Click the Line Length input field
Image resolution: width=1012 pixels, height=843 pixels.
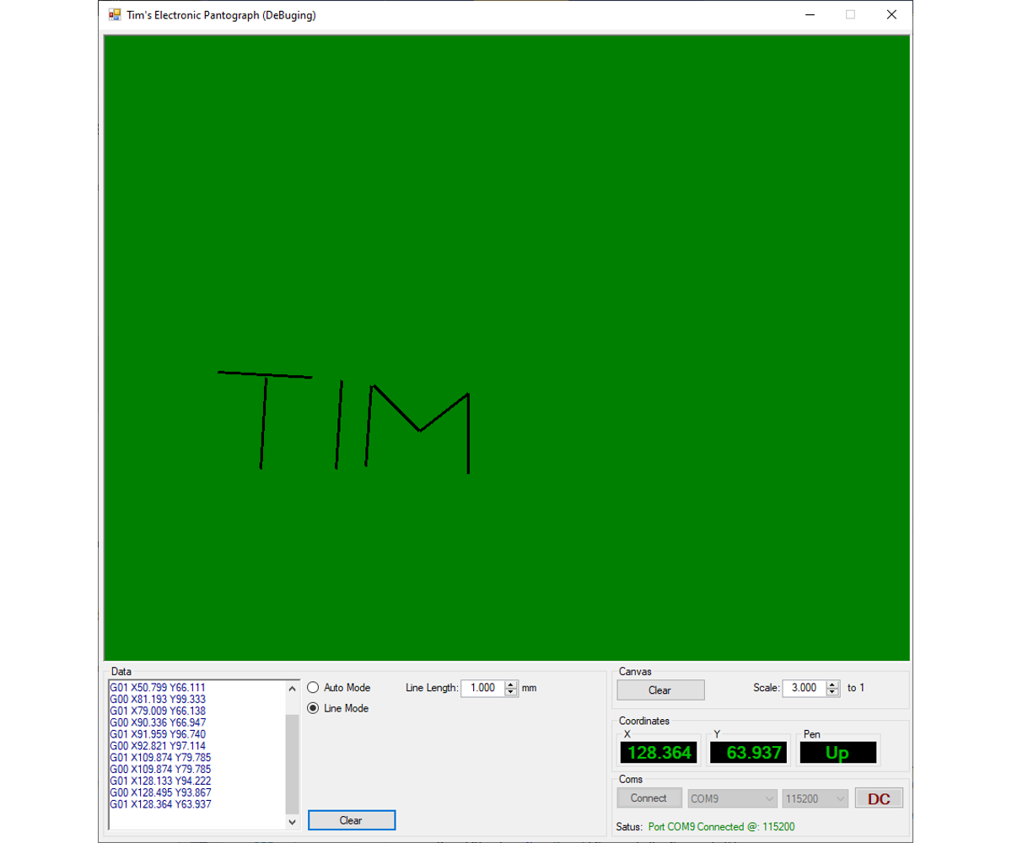tap(483, 688)
